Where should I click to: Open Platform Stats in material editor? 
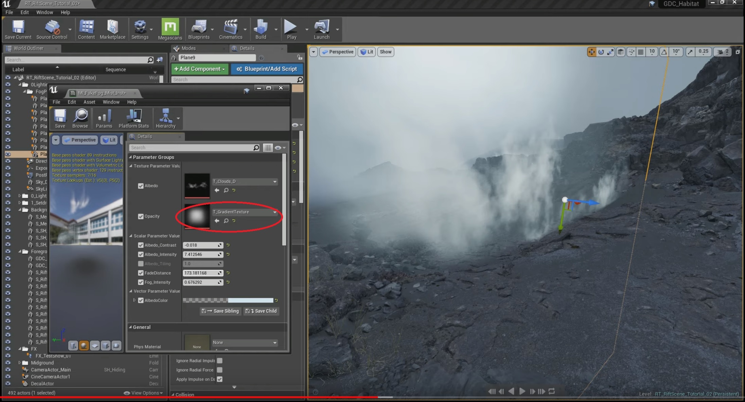click(134, 119)
